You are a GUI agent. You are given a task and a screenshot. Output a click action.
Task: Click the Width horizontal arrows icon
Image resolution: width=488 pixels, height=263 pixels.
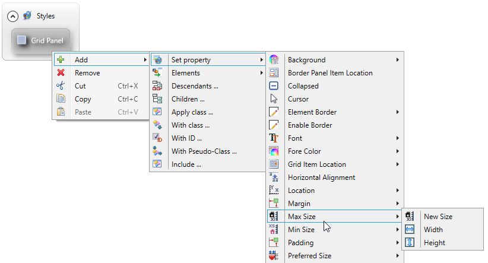pyautogui.click(x=410, y=230)
